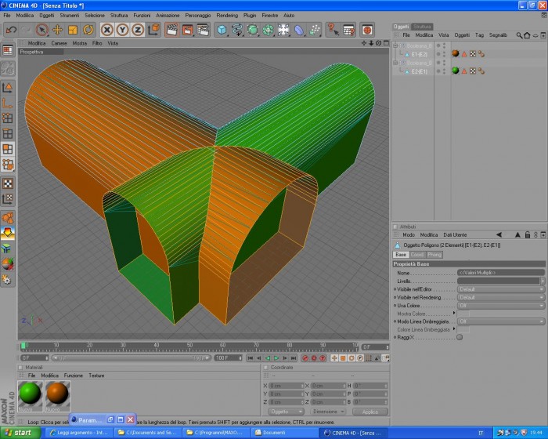Image resolution: width=548 pixels, height=439 pixels.
Task: Switch to the Coord attribute tab
Action: coord(417,255)
